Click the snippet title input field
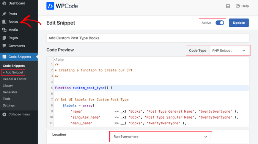The height and width of the screenshot is (144, 258). (x=148, y=38)
